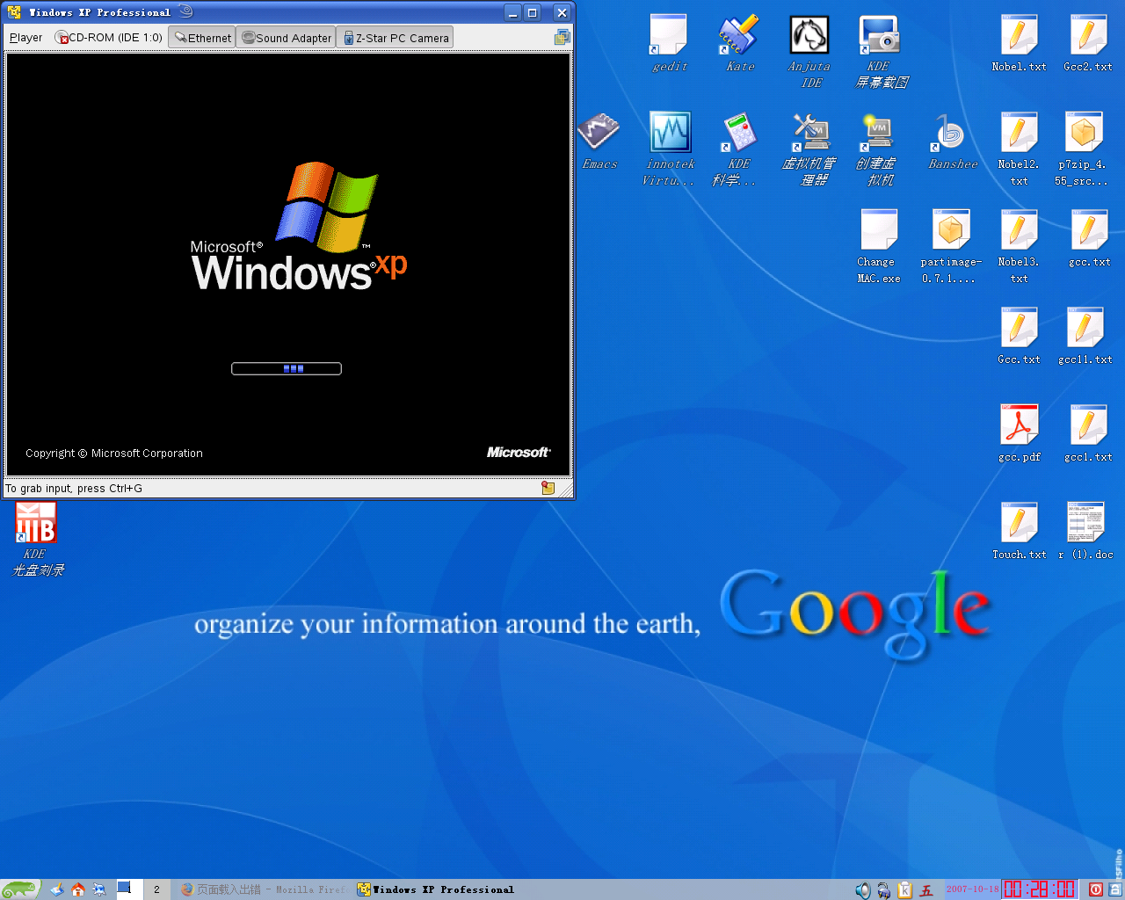Select the KDE scientific calculator icon
Image resolution: width=1125 pixels, height=900 pixels.
738,149
